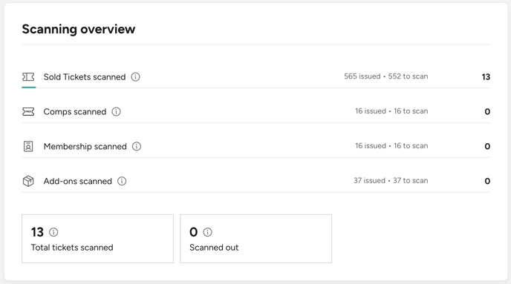511x284 pixels.
Task: Click the Total tickets scanned card
Action: pyautogui.click(x=98, y=239)
